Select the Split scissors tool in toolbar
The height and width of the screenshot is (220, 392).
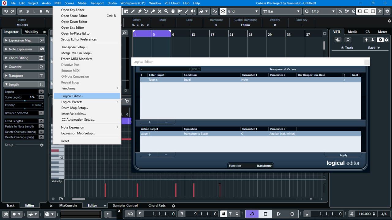[x=146, y=11]
